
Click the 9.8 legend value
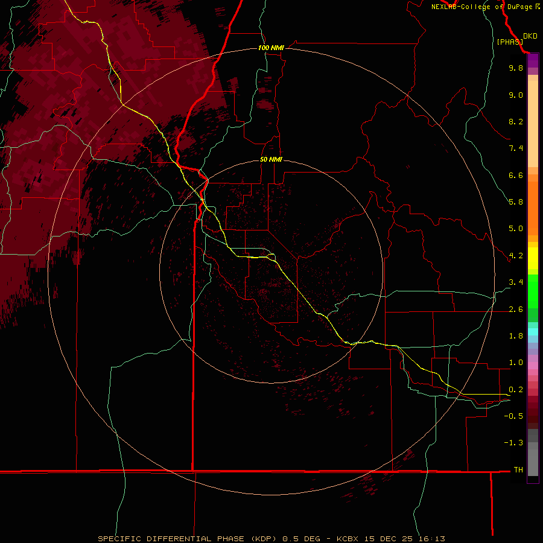click(x=516, y=68)
